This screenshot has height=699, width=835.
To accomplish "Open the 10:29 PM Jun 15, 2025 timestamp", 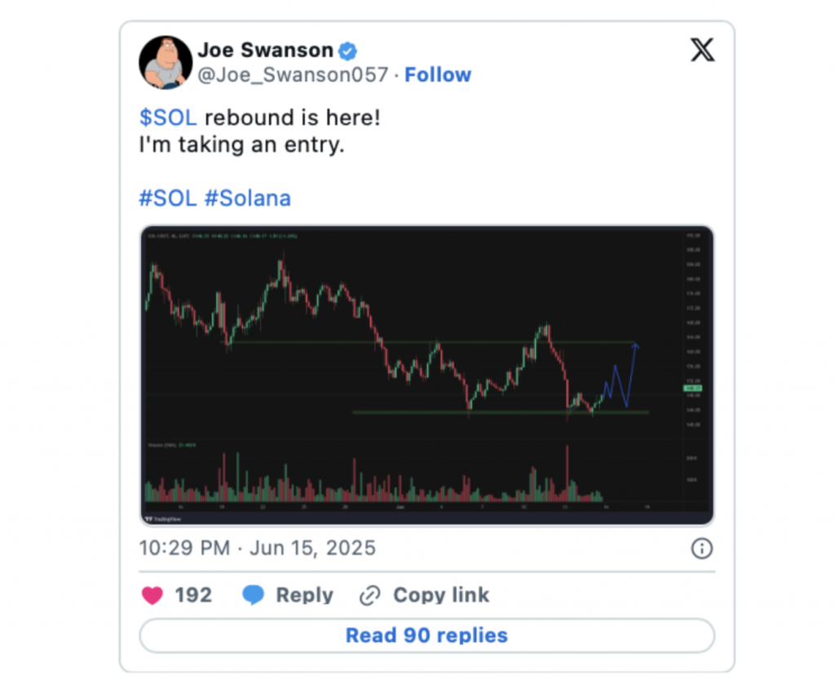I will 257,548.
